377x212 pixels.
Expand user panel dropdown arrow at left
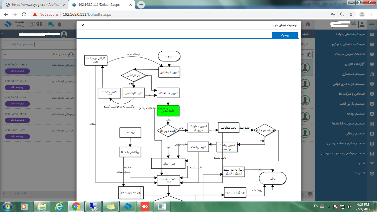click(x=2, y=34)
